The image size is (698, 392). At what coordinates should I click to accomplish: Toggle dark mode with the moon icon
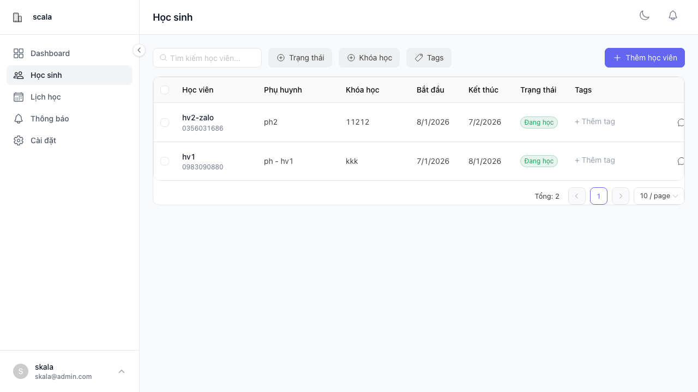click(x=645, y=16)
